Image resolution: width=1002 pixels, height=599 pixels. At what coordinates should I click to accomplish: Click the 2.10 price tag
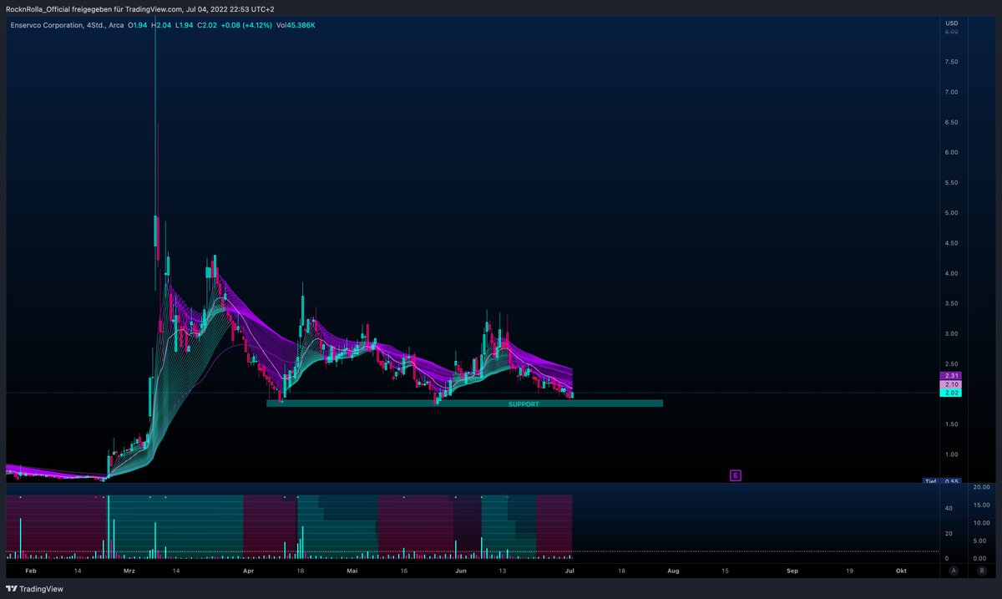[951, 384]
